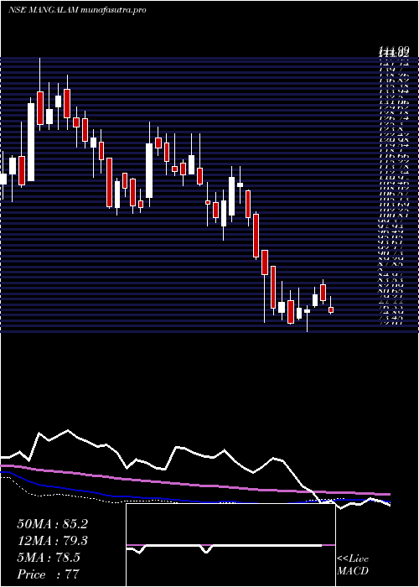Click the last red candlestick at the chart's right end
This screenshot has height=587, width=419.
tap(331, 310)
